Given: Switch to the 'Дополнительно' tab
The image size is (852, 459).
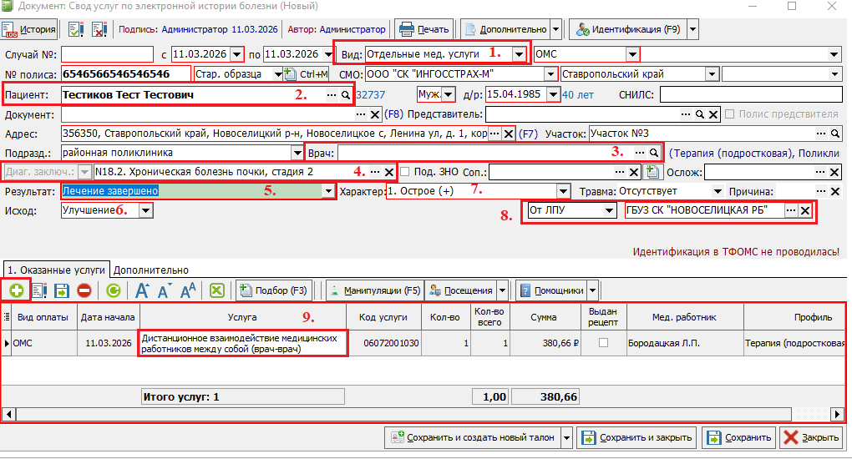Looking at the screenshot, I should pos(151,270).
